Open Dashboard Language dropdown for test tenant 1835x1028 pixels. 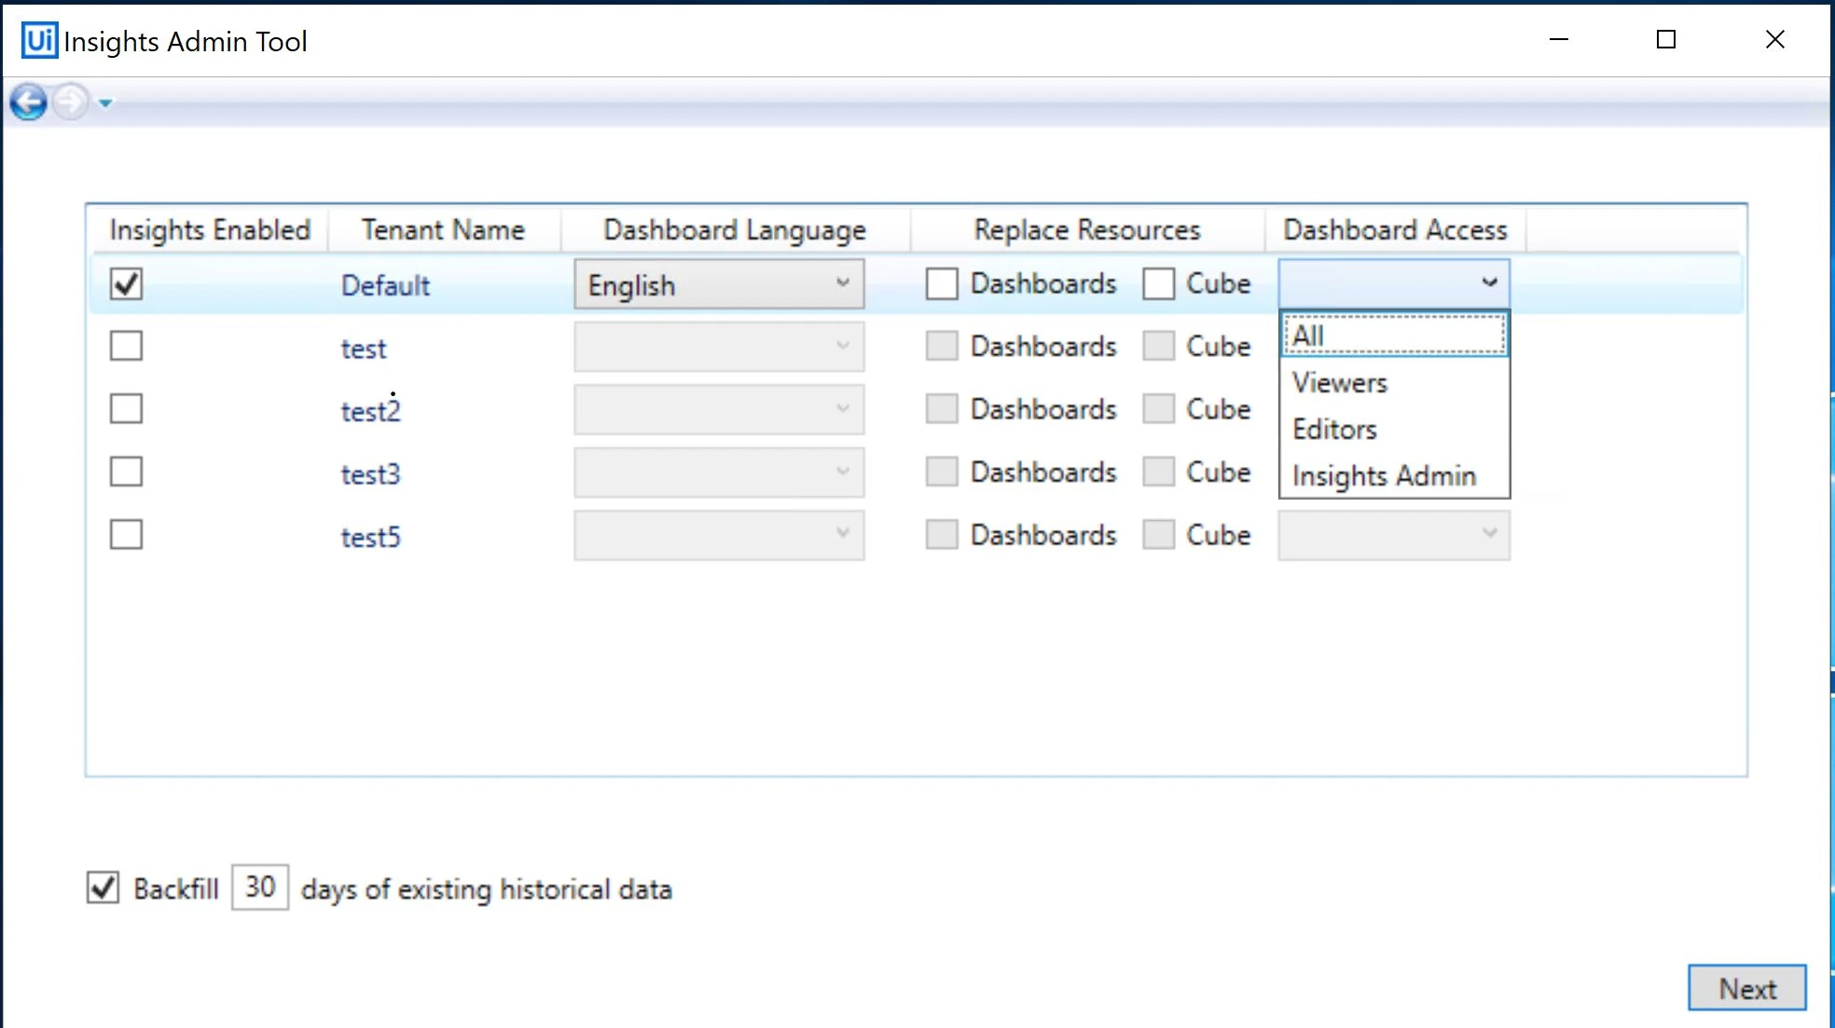(719, 347)
